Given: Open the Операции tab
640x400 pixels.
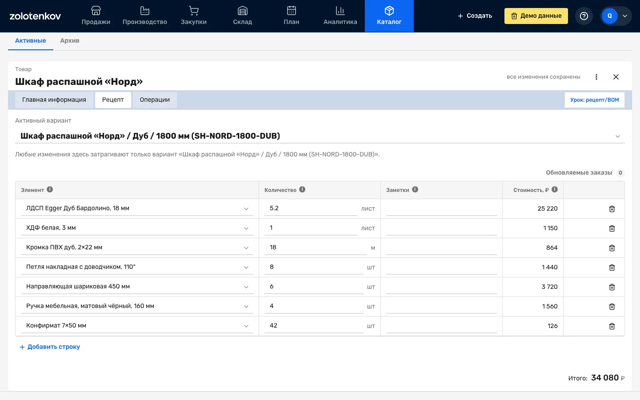Looking at the screenshot, I should point(155,100).
